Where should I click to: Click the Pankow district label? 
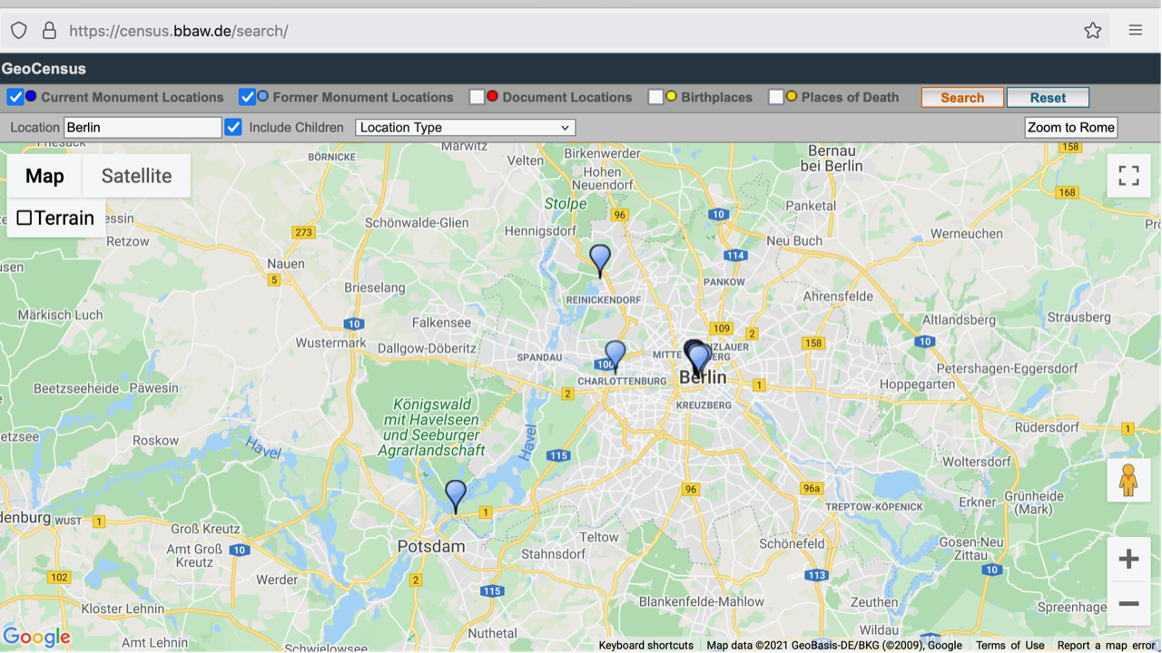click(x=724, y=282)
